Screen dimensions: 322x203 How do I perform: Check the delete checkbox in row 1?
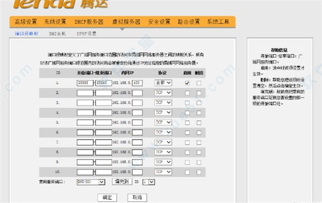[199, 83]
